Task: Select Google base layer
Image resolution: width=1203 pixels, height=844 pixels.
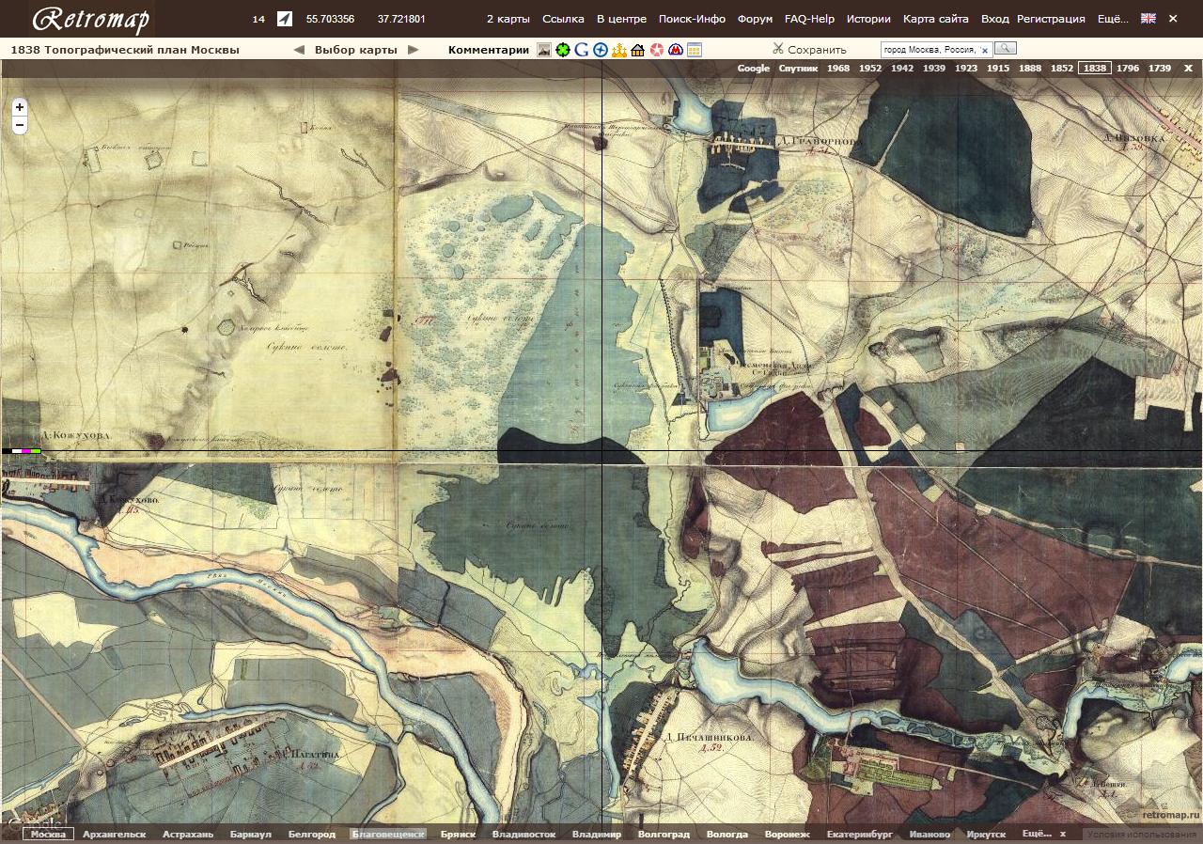Action: pyautogui.click(x=754, y=68)
